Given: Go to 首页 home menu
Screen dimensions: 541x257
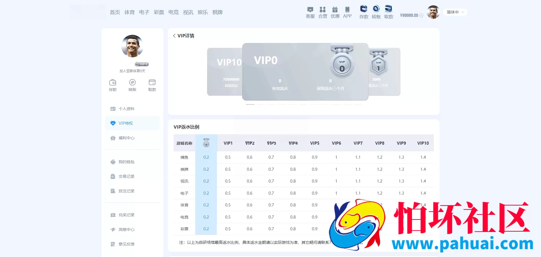Looking at the screenshot, I should pos(115,12).
